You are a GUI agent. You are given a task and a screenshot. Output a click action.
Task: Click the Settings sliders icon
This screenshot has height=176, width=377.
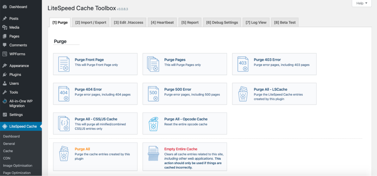[x=4, y=115]
